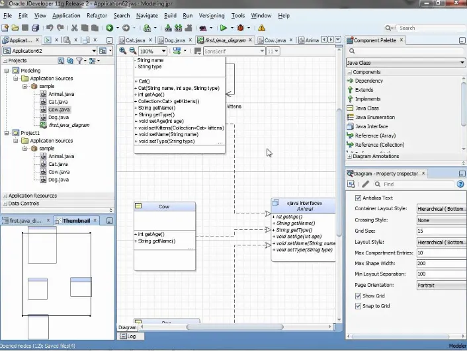
Task: Click the Debug bug icon in toolbar
Action: 240,28
